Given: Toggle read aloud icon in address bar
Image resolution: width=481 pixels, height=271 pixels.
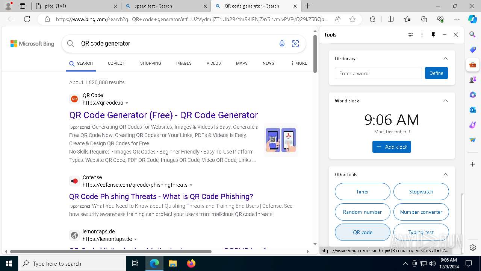Looking at the screenshot, I should tap(337, 19).
